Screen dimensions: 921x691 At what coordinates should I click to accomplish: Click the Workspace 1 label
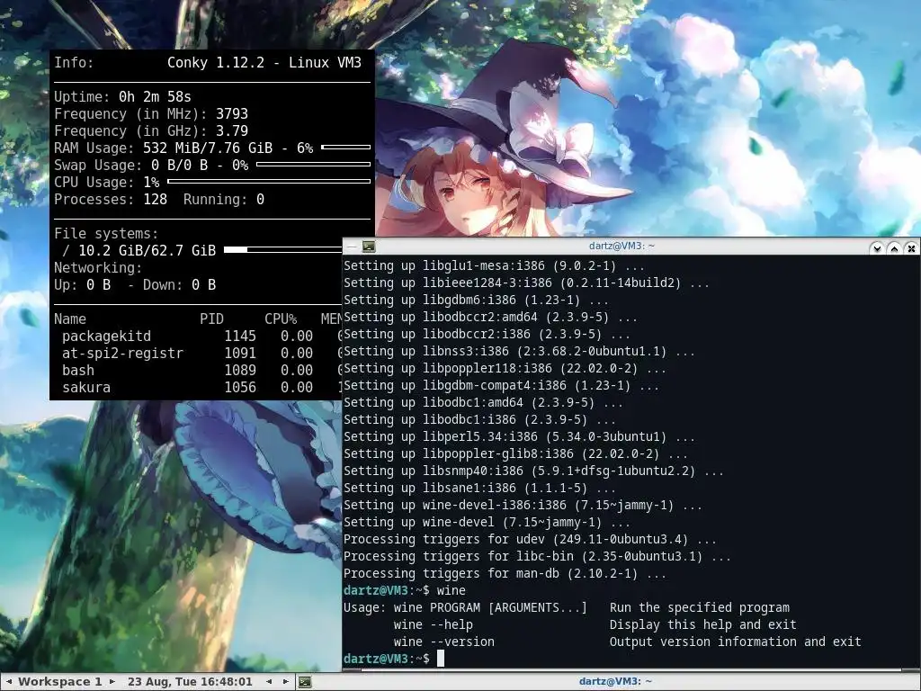pos(60,682)
